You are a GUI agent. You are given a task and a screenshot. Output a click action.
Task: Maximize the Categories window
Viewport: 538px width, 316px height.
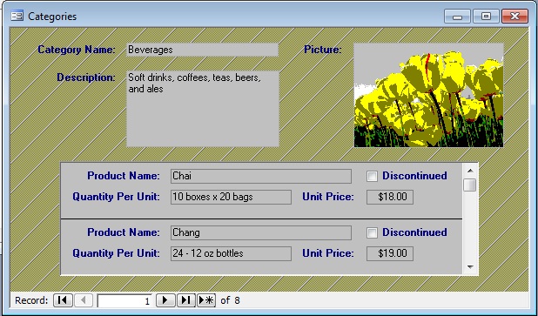[x=486, y=17]
